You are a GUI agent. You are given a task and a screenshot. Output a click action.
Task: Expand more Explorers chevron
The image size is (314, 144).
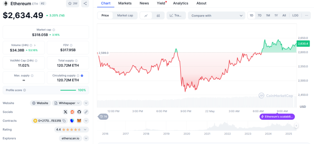[86, 138]
